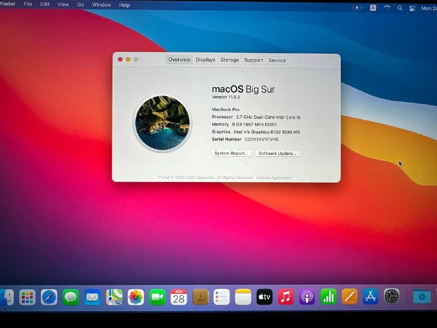Launch Launchpad from the dock
This screenshot has height=328, width=437.
[27, 297]
